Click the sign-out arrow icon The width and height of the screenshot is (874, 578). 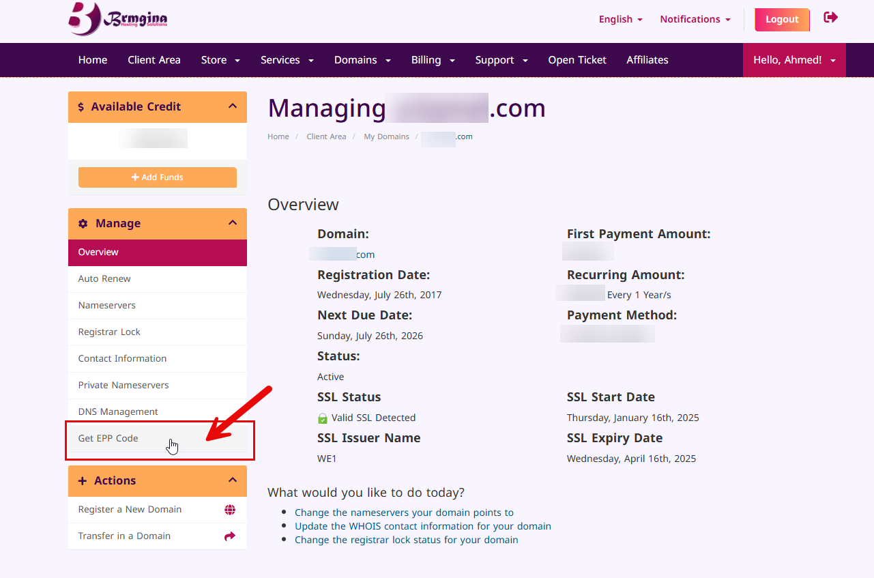830,18
